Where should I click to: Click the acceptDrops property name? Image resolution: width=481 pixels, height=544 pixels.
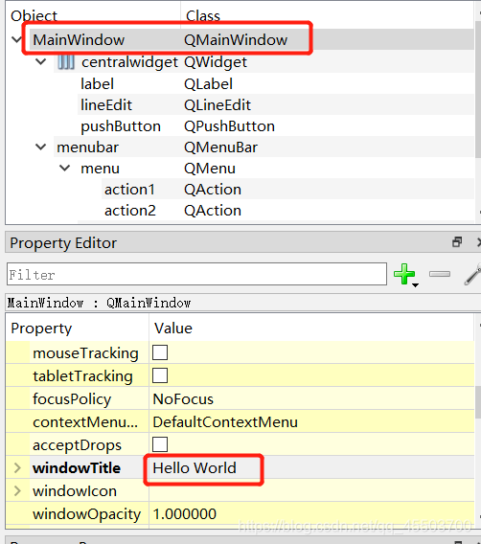pyautogui.click(x=77, y=445)
